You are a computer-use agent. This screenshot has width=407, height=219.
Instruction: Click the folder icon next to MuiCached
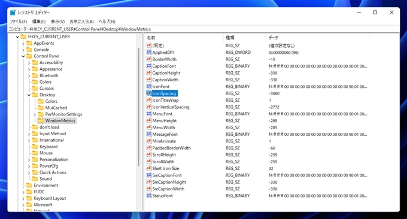(x=41, y=108)
